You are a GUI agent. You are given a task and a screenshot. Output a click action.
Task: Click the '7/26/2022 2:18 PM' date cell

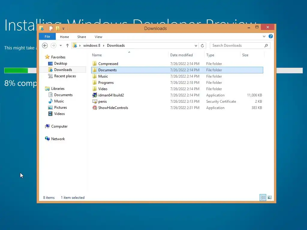pos(185,83)
